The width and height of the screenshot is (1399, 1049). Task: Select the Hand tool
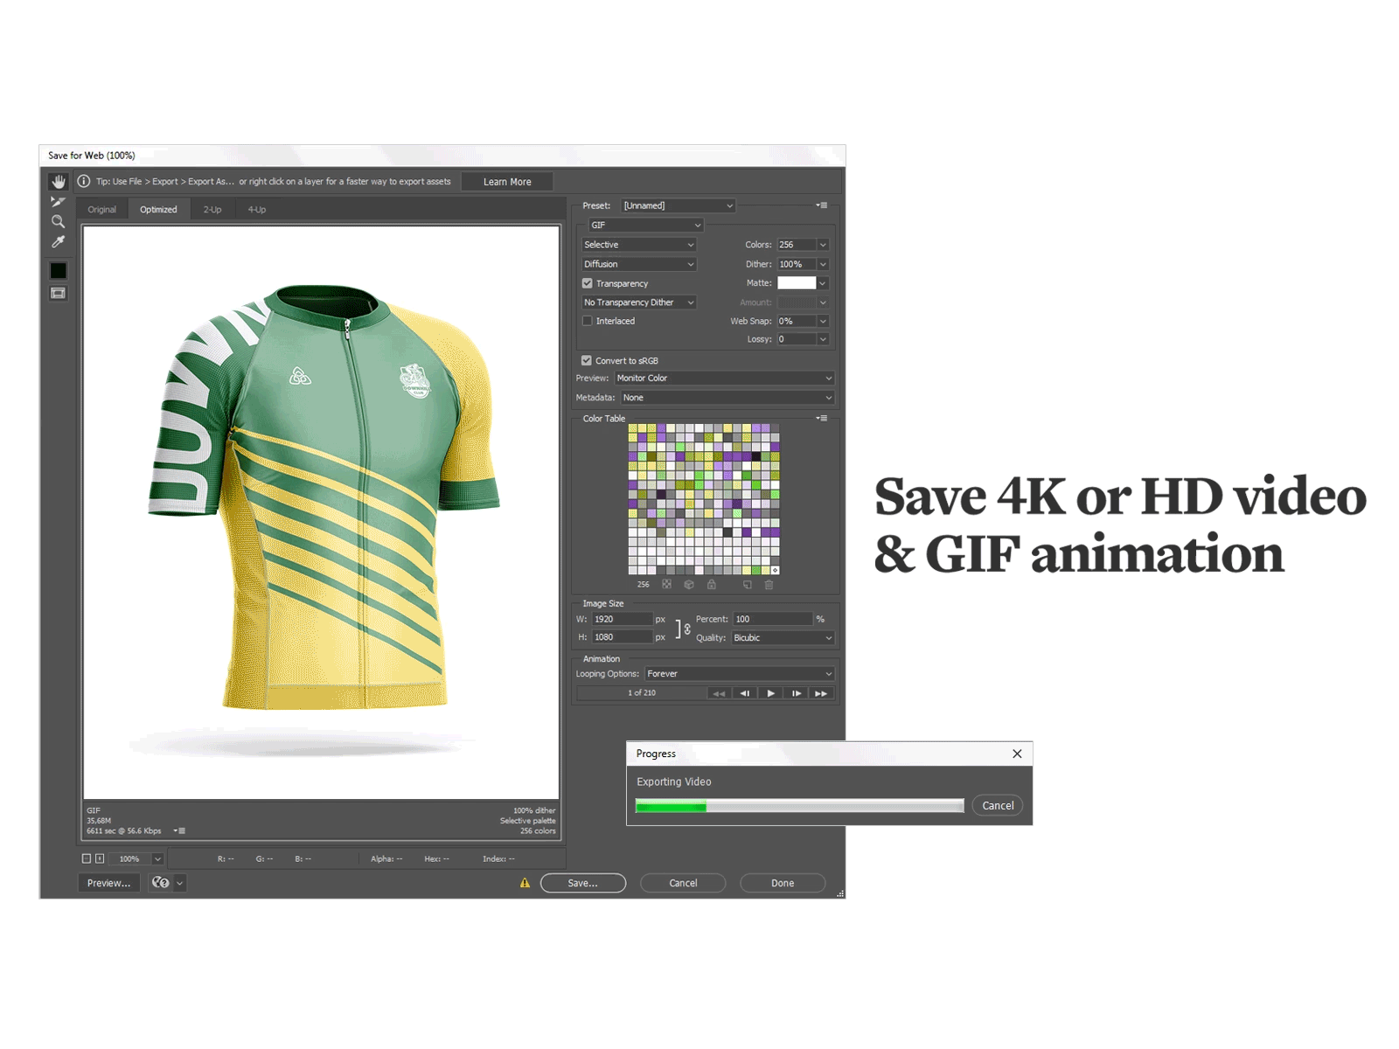[x=58, y=181]
